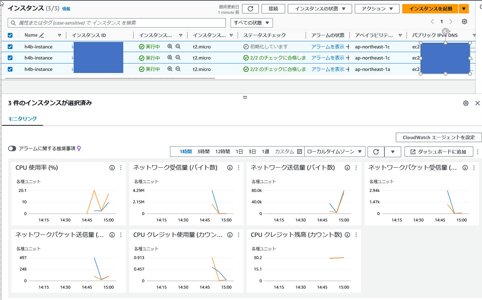Sort by Name column arrow
This screenshot has width=482, height=300.
pyautogui.click(x=60, y=35)
